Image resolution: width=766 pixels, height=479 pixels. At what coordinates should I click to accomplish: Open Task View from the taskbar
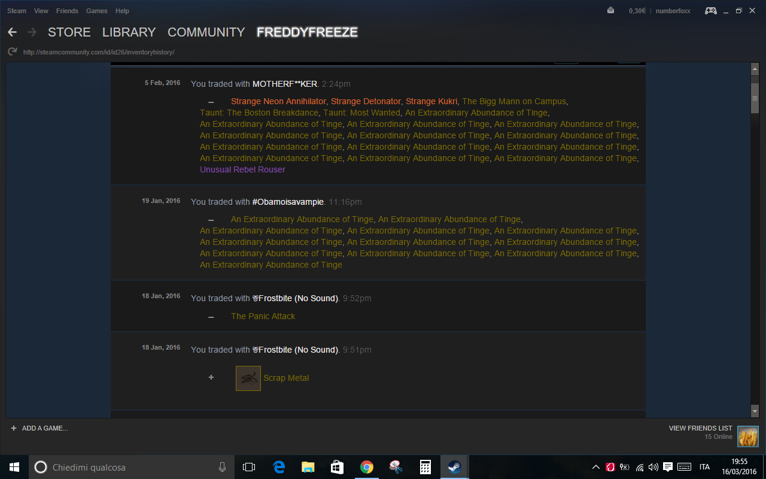(249, 467)
